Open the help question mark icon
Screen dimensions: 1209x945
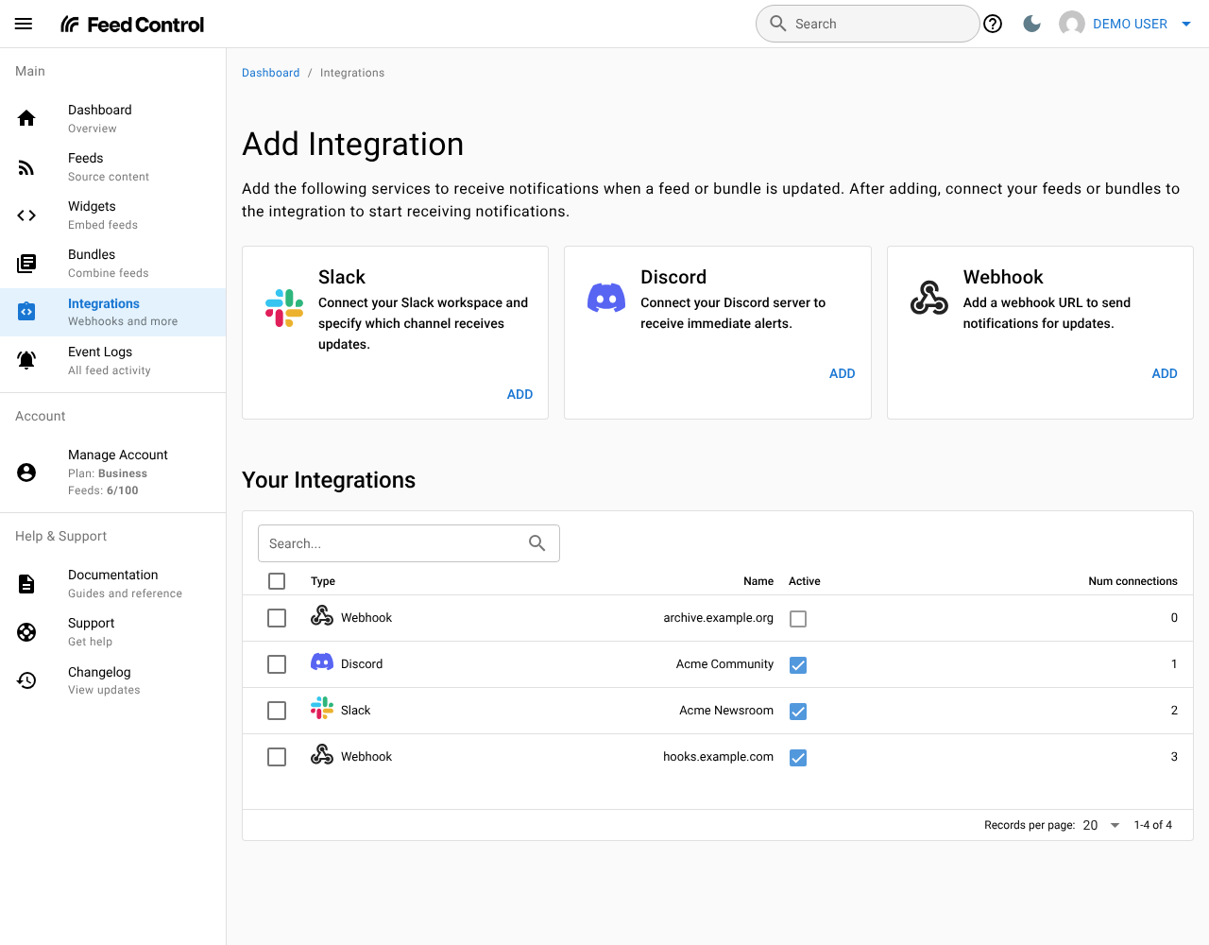click(993, 24)
